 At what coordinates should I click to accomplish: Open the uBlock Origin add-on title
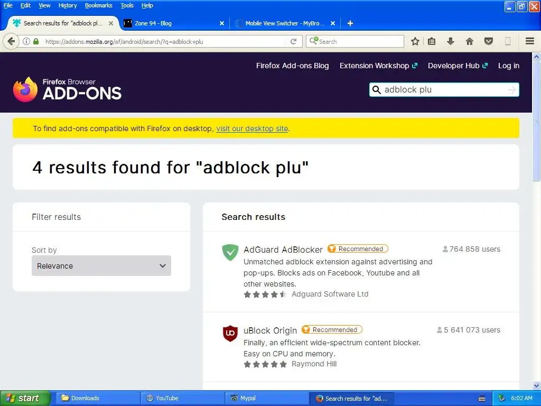coord(270,330)
